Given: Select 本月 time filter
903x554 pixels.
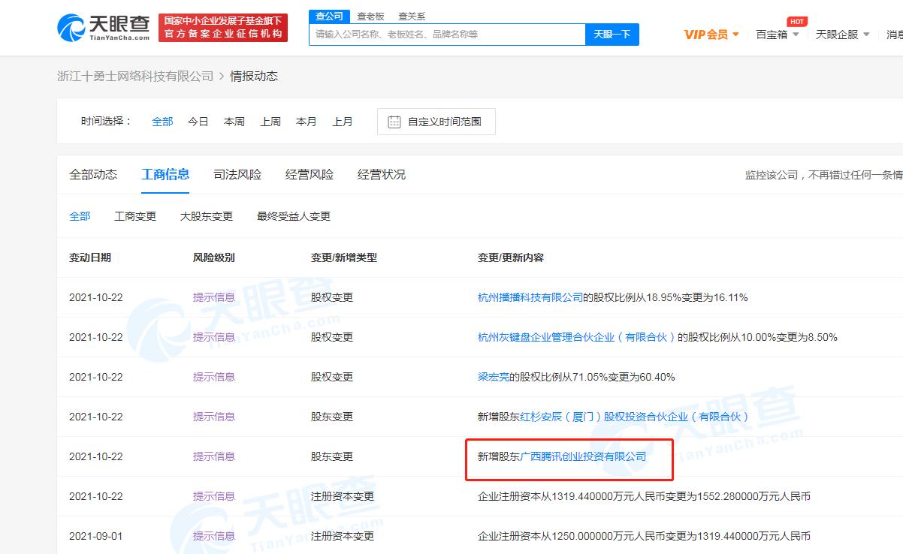Looking at the screenshot, I should click(x=307, y=122).
